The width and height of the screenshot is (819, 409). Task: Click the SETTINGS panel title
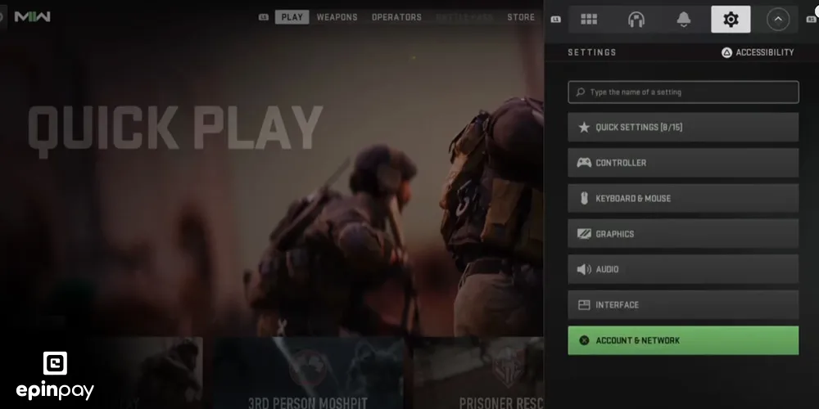(x=592, y=52)
